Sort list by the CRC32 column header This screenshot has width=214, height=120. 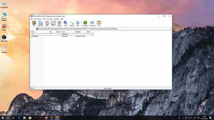click(88, 32)
